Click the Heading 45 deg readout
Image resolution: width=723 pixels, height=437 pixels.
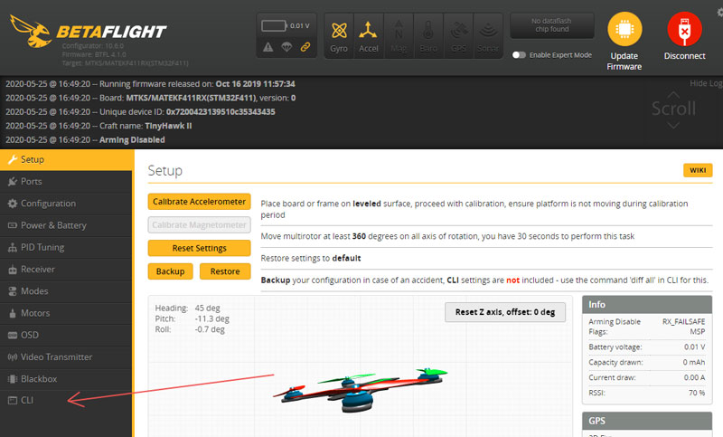click(188, 308)
